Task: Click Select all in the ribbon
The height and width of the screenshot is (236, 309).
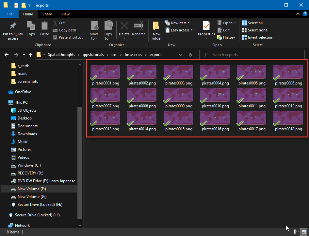Action: (x=252, y=23)
